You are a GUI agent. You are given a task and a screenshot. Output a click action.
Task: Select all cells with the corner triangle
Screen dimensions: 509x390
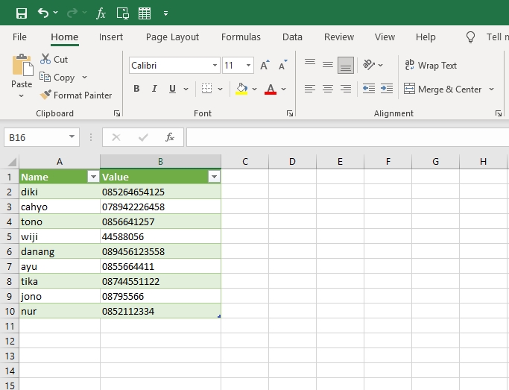pyautogui.click(x=12, y=162)
